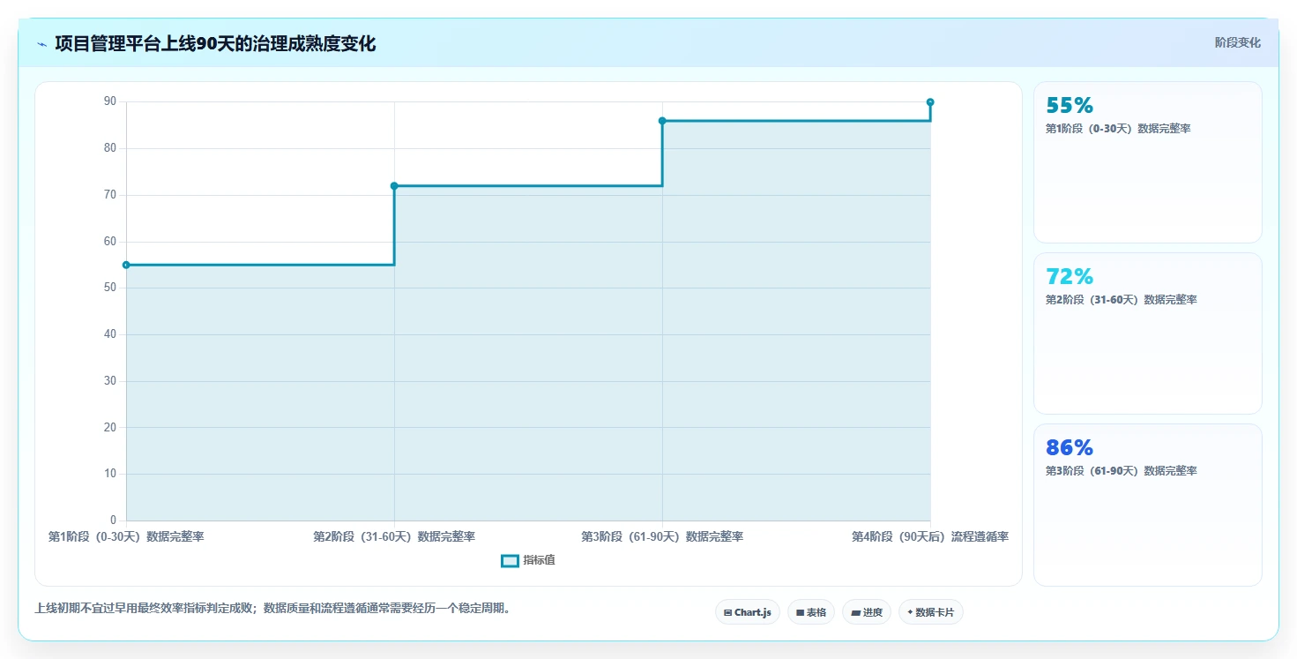
Task: Click the y-axis tick label 70
Action: 110,195
